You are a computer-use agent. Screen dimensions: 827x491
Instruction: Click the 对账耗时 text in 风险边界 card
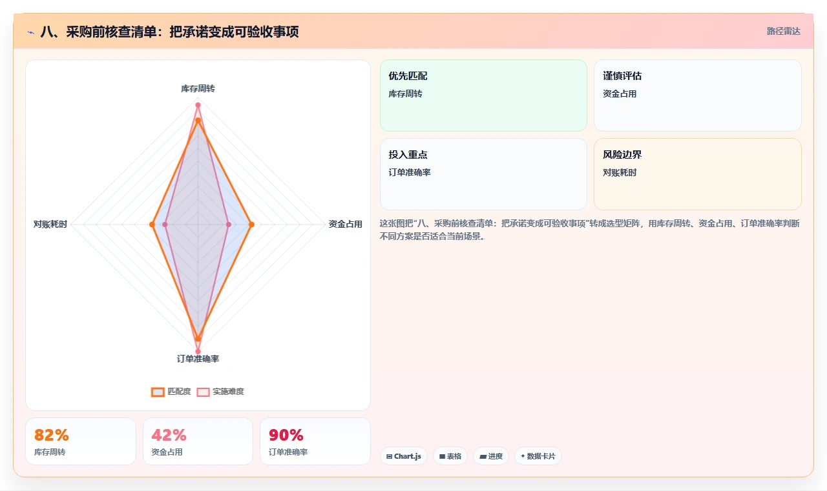620,172
